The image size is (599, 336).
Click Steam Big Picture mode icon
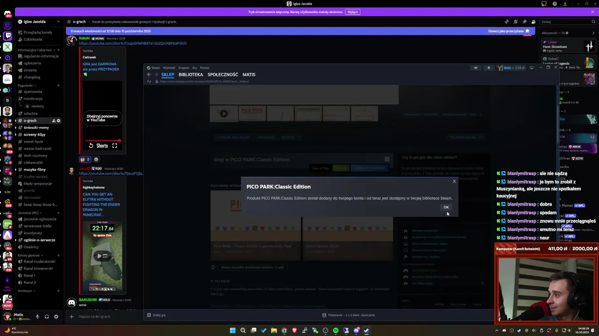532,68
